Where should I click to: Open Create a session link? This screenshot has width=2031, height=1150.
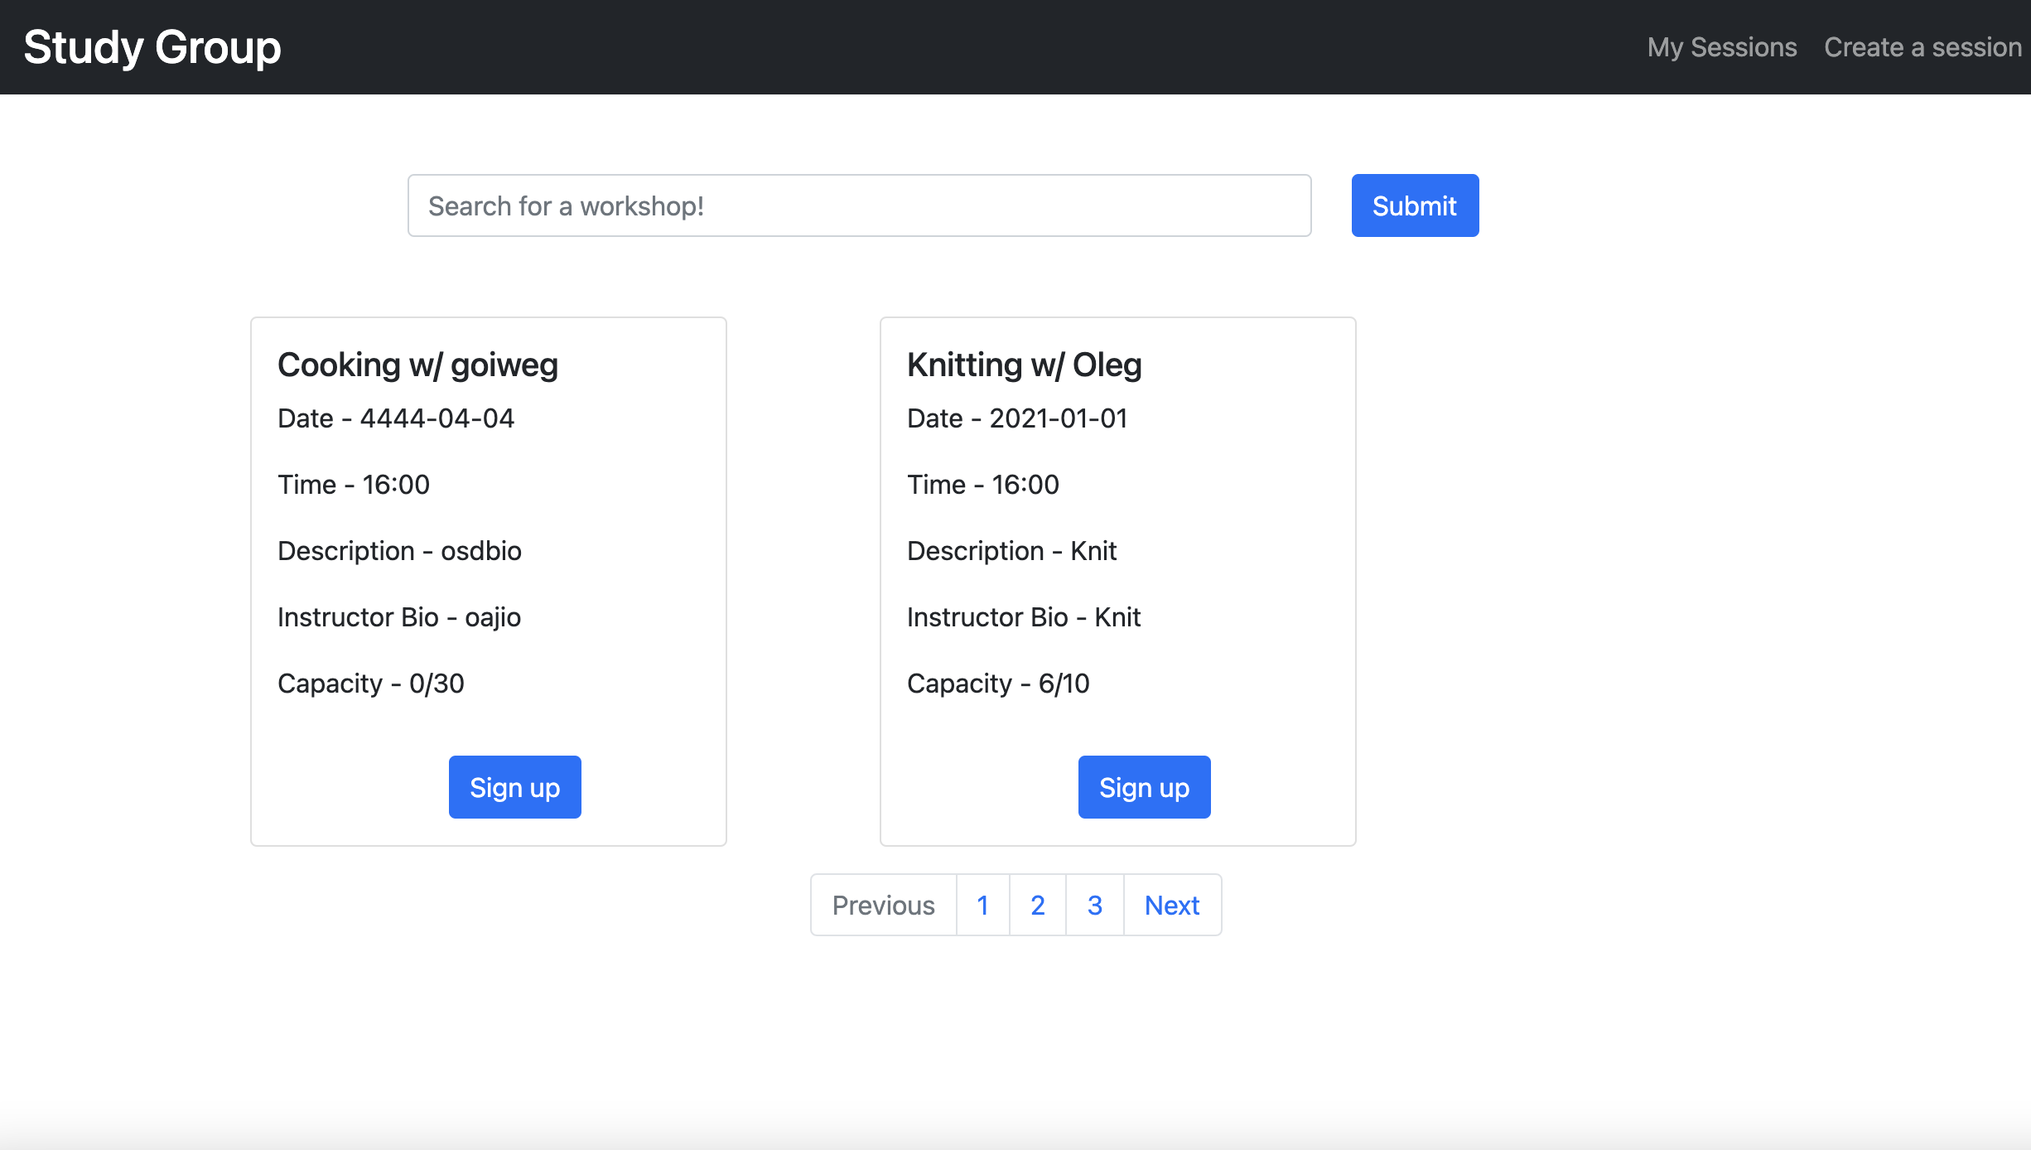pos(1922,47)
